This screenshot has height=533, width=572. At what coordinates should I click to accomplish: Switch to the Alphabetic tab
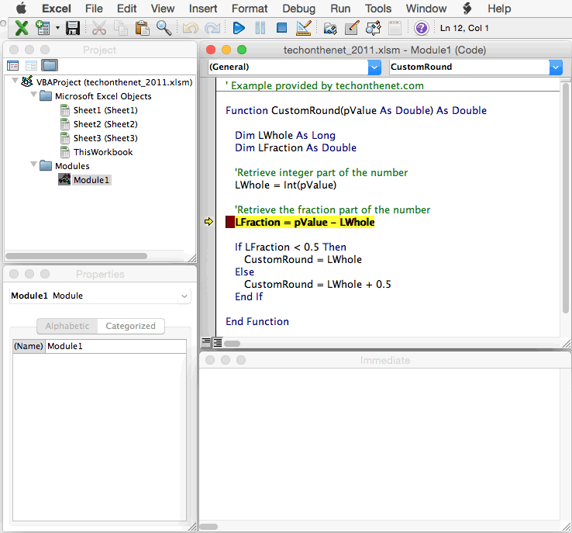coord(67,326)
